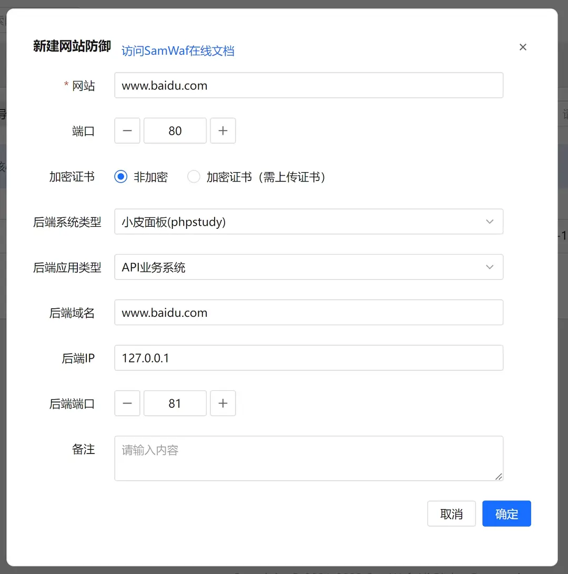
Task: Click the 取消 cancel button
Action: tap(451, 513)
